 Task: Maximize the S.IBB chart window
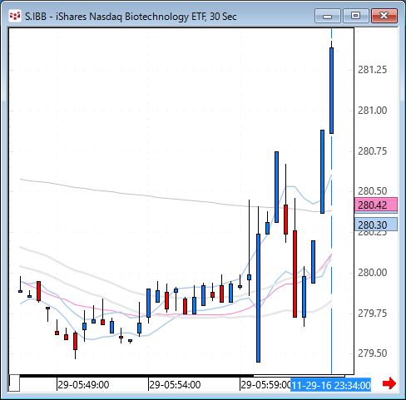(356, 16)
